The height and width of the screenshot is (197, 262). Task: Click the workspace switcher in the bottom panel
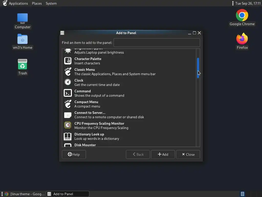pos(243,194)
